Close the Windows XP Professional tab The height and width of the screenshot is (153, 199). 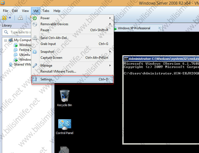(x=160, y=28)
